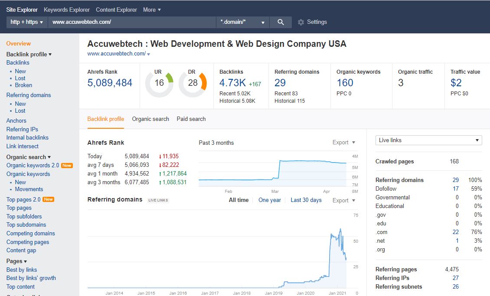490x296 pixels.
Task: Click the Recent 83 referring domains text
Action: point(286,93)
